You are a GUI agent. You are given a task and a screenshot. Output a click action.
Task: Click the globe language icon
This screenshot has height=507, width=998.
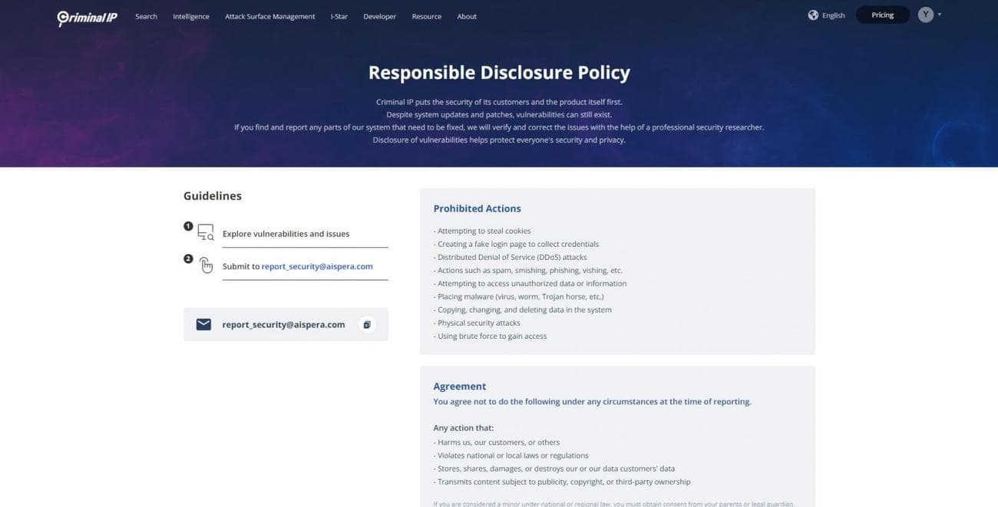(813, 15)
